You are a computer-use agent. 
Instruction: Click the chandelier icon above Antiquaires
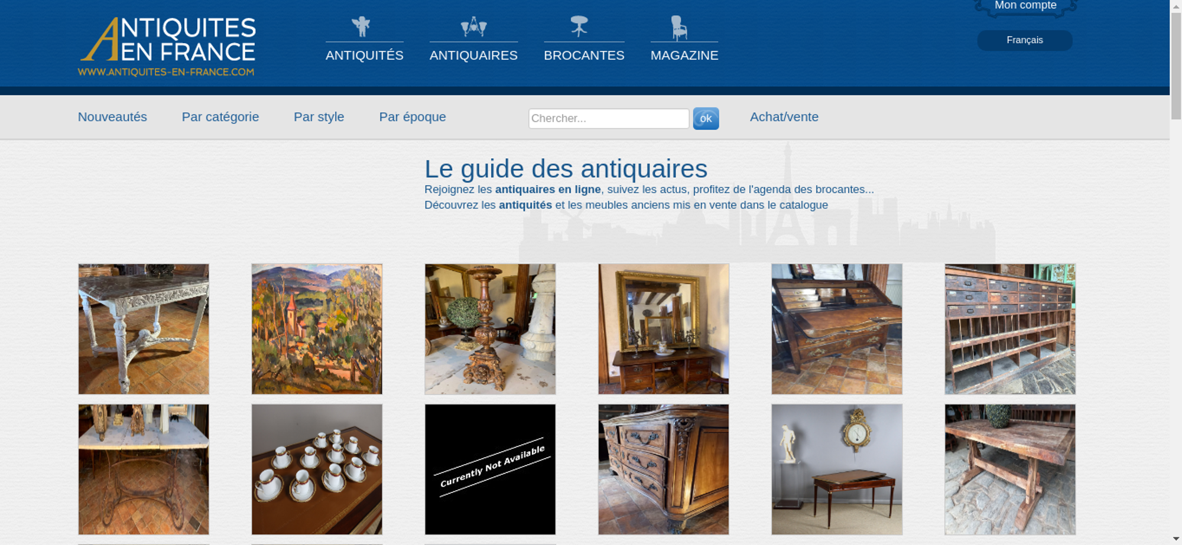473,27
